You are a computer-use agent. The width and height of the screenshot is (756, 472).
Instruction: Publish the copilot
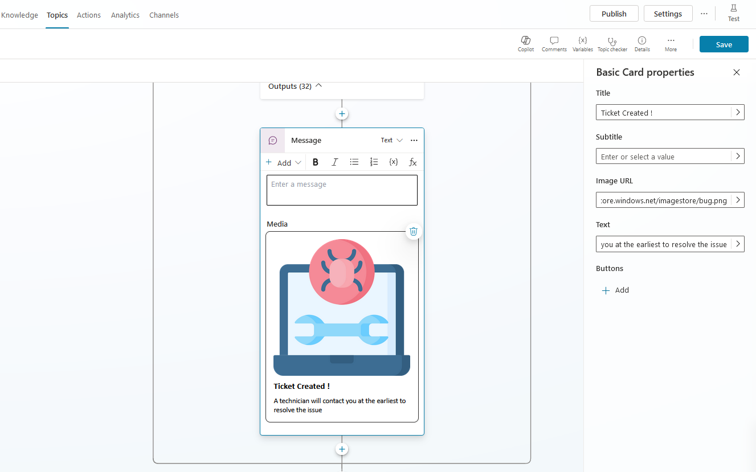click(614, 13)
